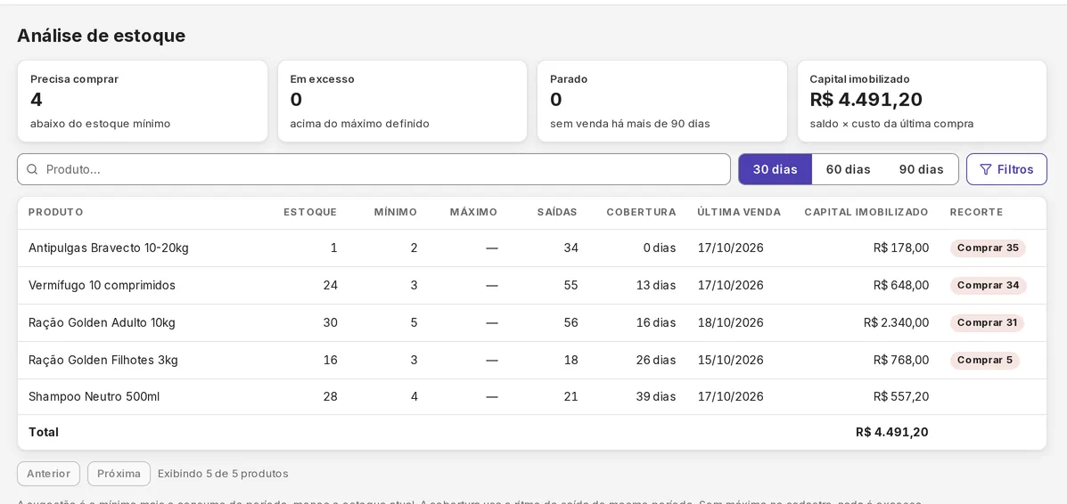Click the search magnifier icon
This screenshot has width=1067, height=504.
(x=32, y=169)
